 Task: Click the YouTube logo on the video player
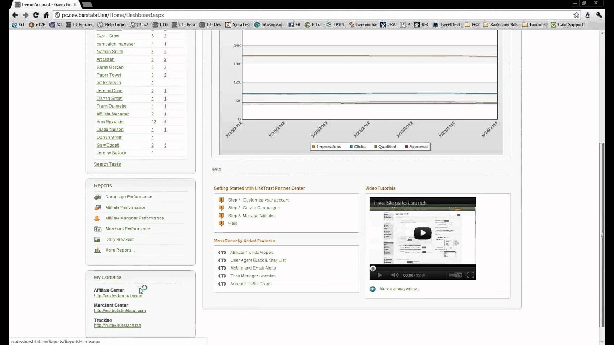pyautogui.click(x=455, y=275)
